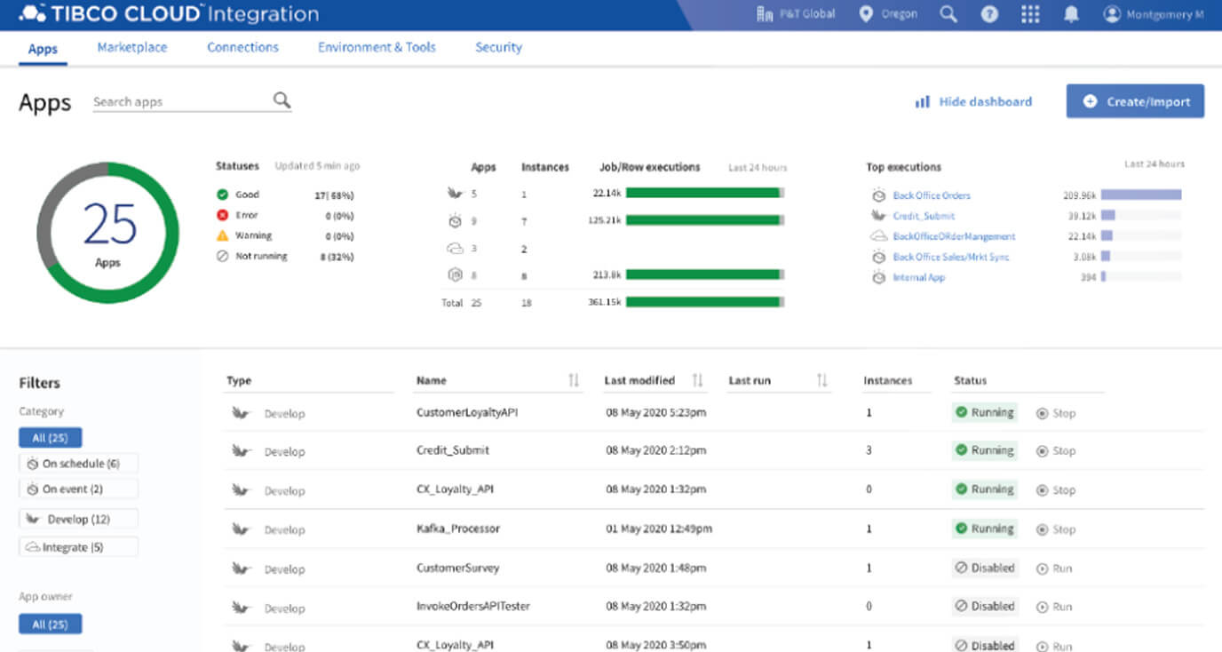The width and height of the screenshot is (1222, 652).
Task: Filter by Integrate (5) category
Action: click(x=78, y=547)
